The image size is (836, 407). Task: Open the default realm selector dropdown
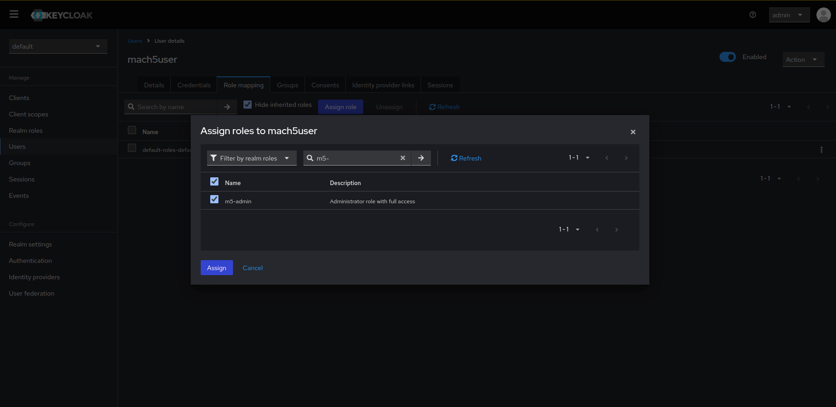pos(58,46)
